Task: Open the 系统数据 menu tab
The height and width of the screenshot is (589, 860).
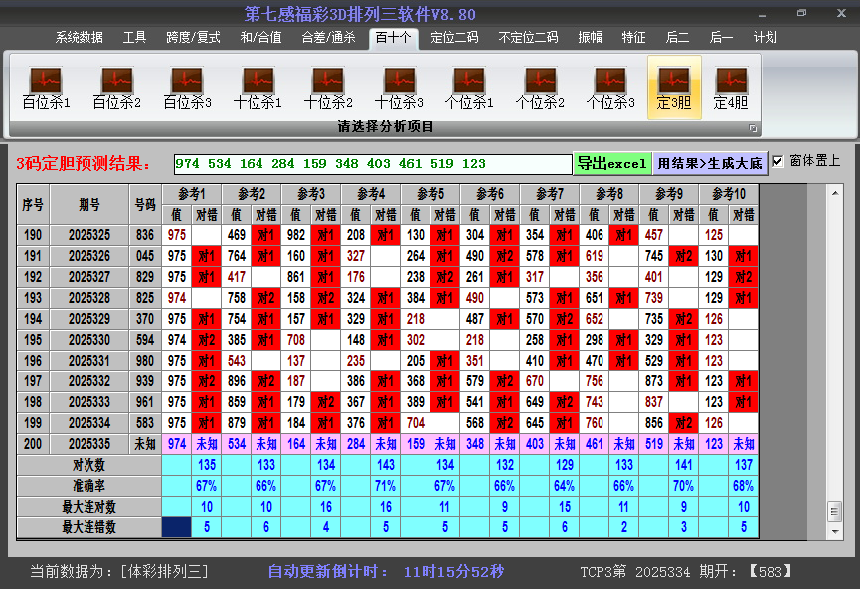Action: pos(80,38)
